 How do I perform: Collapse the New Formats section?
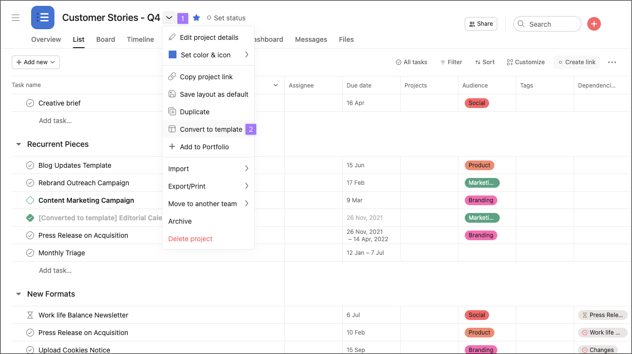pyautogui.click(x=18, y=294)
